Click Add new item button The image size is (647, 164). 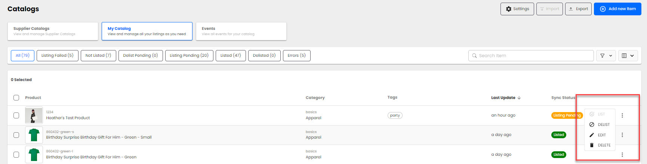(617, 9)
